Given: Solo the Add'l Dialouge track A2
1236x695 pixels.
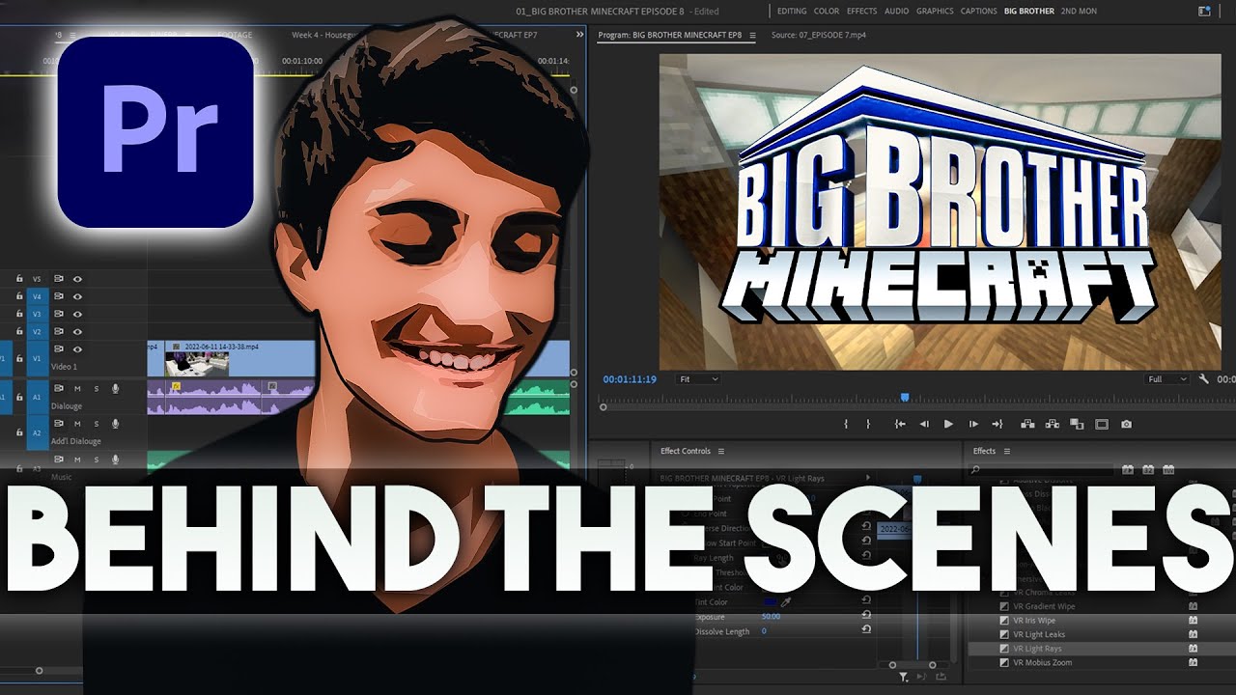Looking at the screenshot, I should (97, 424).
